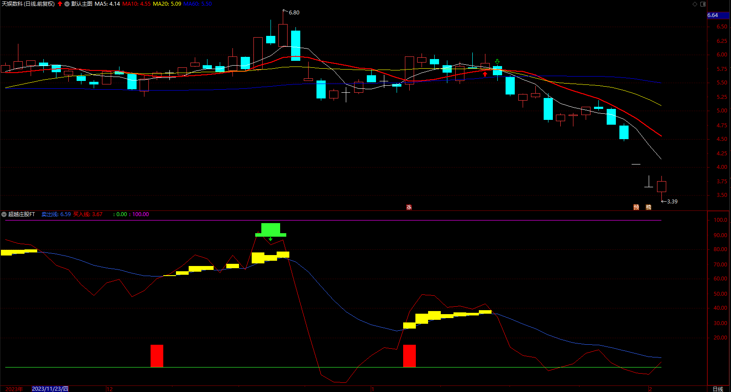This screenshot has height=392, width=731.
Task: Click the 日线 period button at bottom right
Action: tap(718, 389)
